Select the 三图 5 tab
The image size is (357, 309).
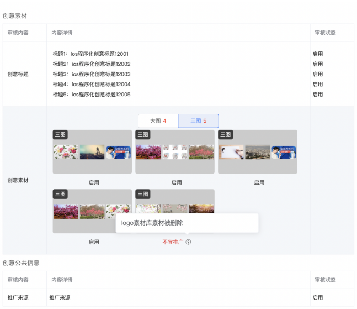[x=198, y=121]
